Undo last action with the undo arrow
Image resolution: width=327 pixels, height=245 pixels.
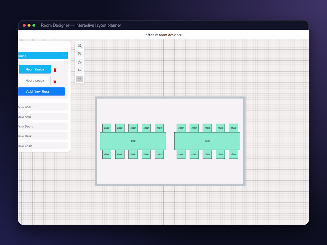click(x=79, y=71)
